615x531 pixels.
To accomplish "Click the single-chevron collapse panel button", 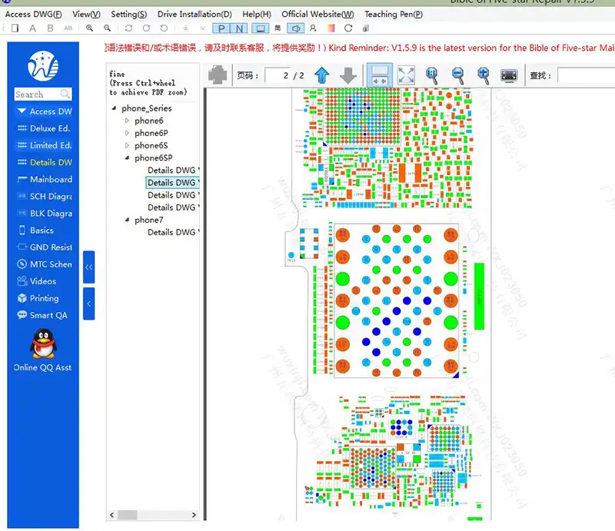I will coord(88,304).
